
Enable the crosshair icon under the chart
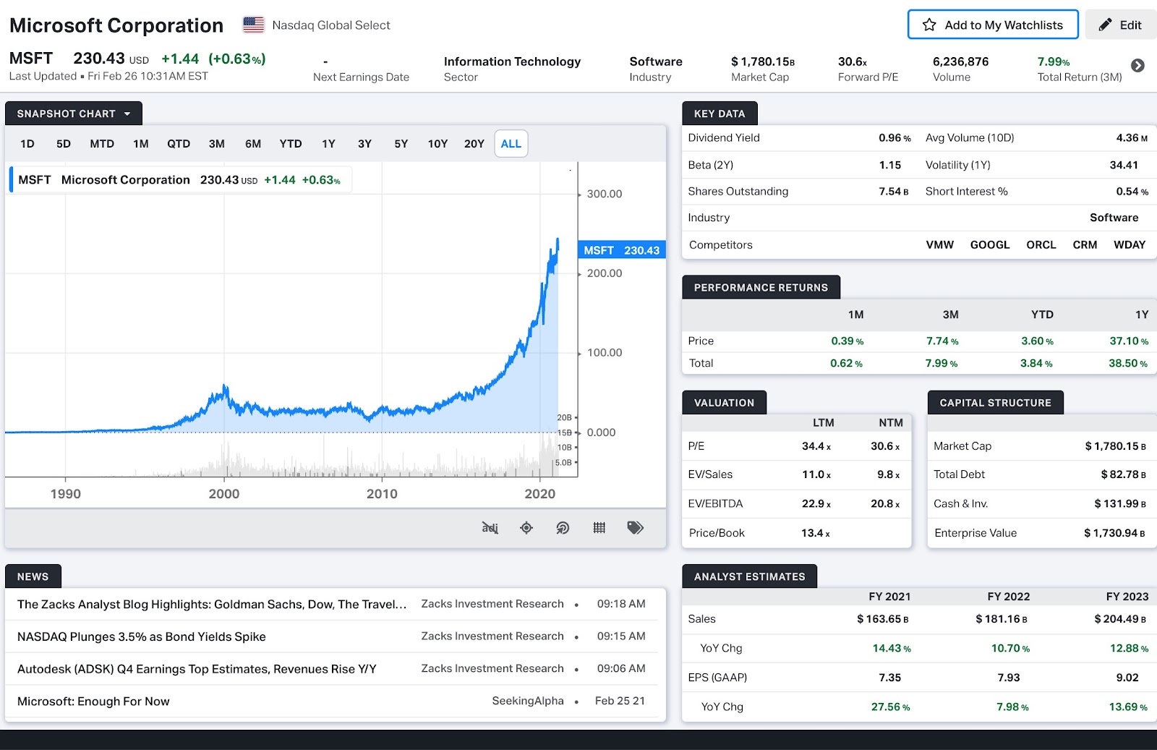point(526,528)
